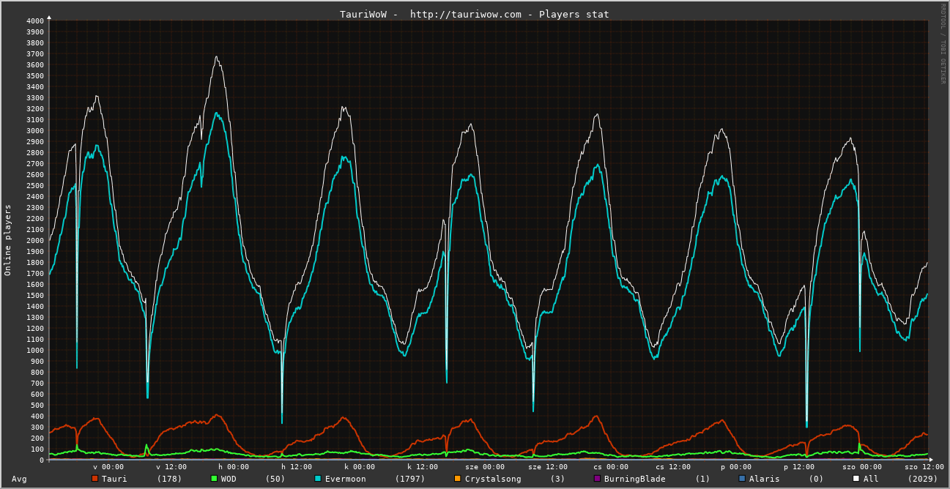Click the v 12:00 time axis label
The height and width of the screenshot is (489, 950).
(x=171, y=466)
